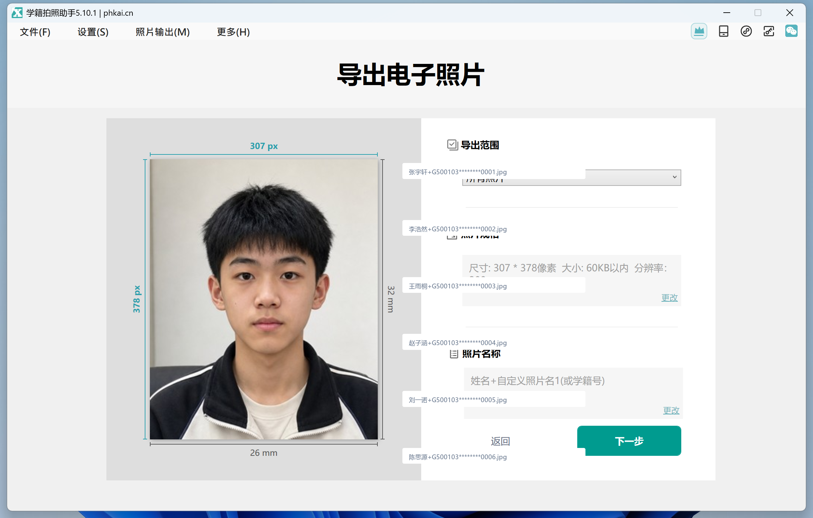Click the 26 mm width label

coord(263,453)
